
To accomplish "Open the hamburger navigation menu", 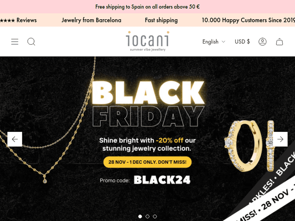I will (x=15, y=42).
